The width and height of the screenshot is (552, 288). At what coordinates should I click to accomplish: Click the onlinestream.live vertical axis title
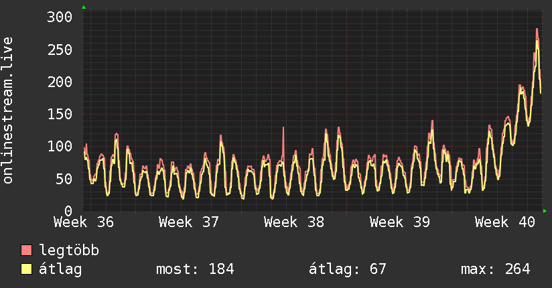[x=7, y=111]
